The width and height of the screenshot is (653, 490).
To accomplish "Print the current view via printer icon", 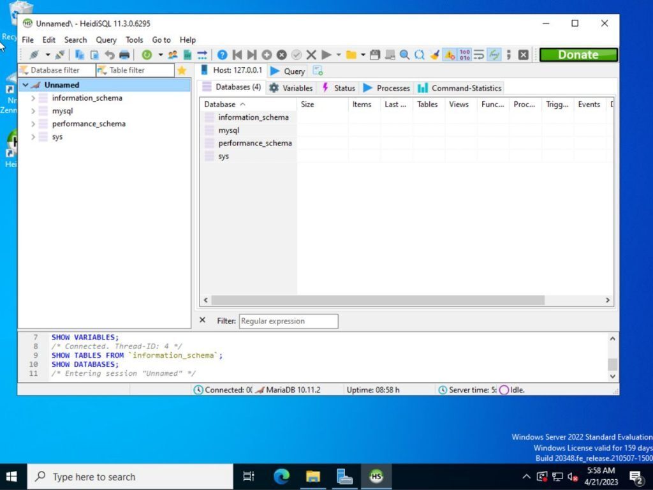I will [124, 55].
